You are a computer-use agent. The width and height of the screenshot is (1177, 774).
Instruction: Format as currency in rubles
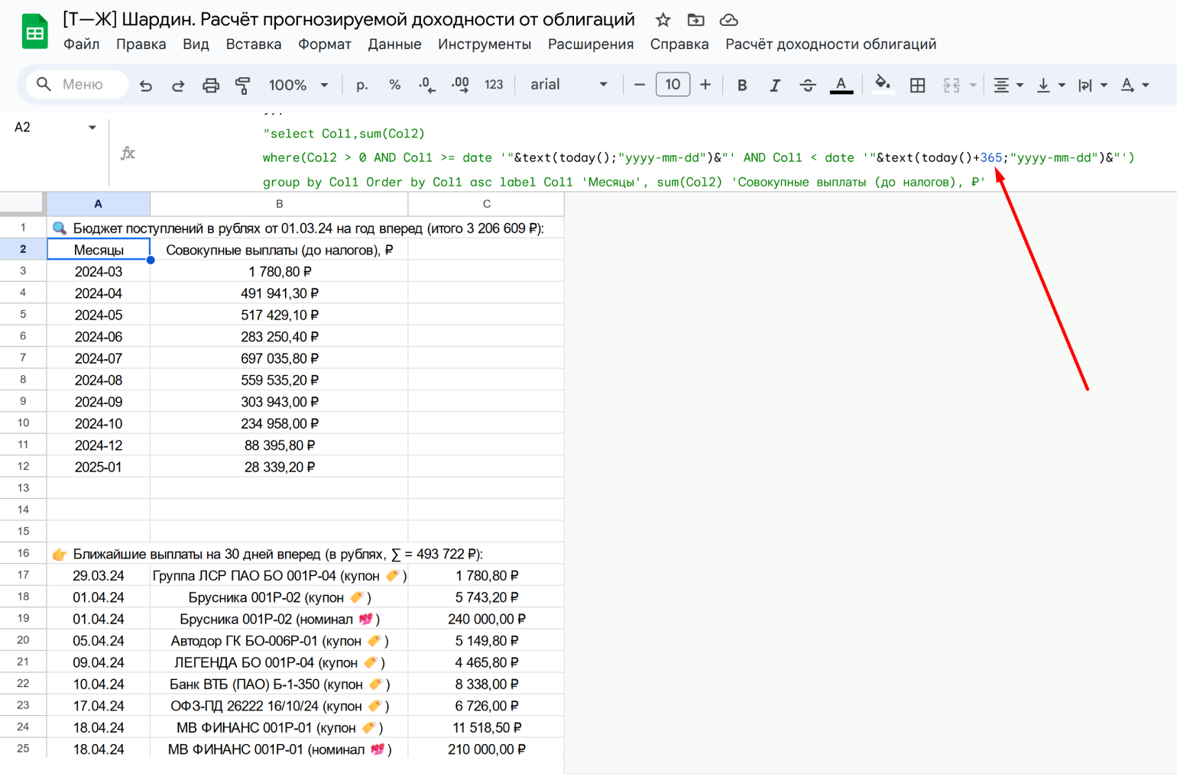click(x=362, y=85)
